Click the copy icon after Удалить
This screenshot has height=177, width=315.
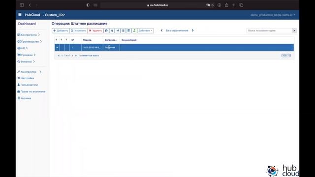click(106, 30)
